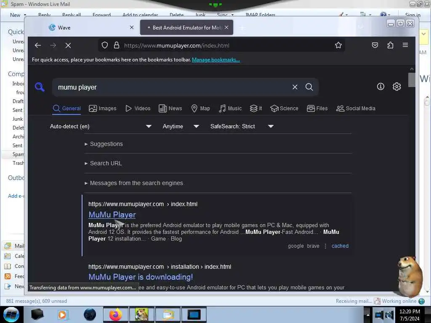Open Feeds shortcut in Live Mail sidebar
This screenshot has width=431, height=323.
click(14, 276)
